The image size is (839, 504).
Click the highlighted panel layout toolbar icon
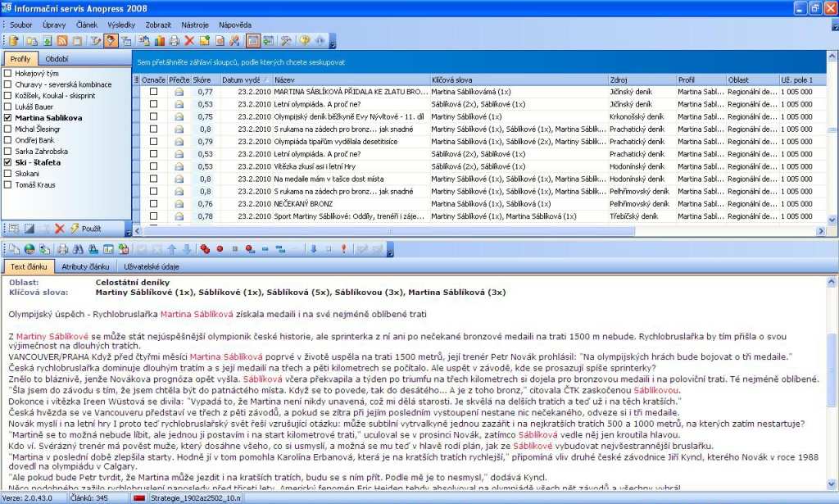pyautogui.click(x=253, y=41)
